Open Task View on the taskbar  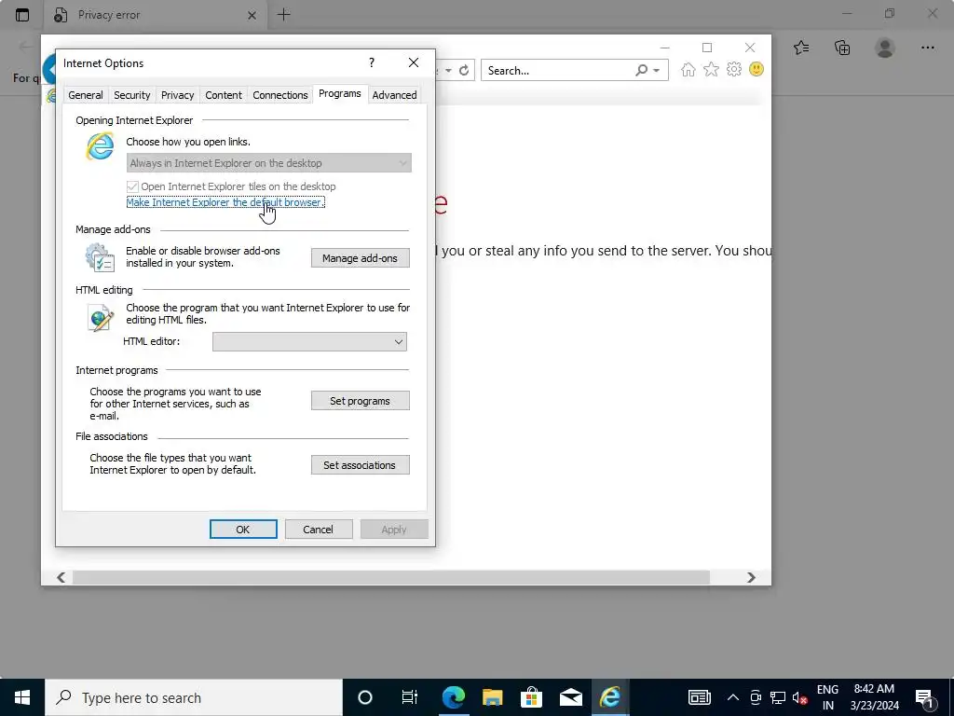[x=410, y=697]
